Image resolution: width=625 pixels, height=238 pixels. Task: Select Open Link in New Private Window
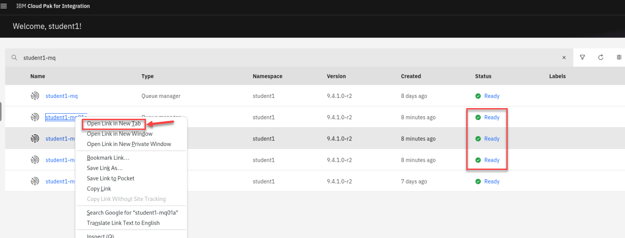(x=129, y=144)
